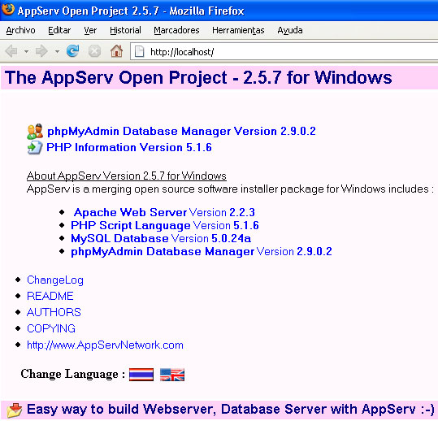Click the page icon in the address bar

[139, 52]
